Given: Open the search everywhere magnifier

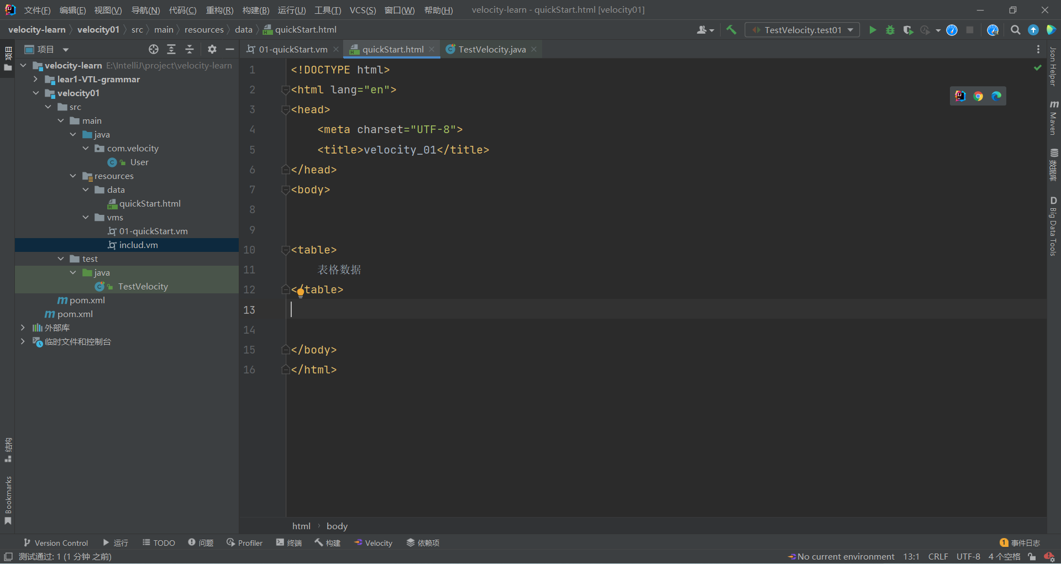Looking at the screenshot, I should click(1015, 30).
